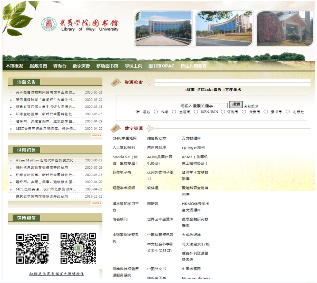
Task: Open 数字资源 navigation menu item
Action: tap(81, 66)
